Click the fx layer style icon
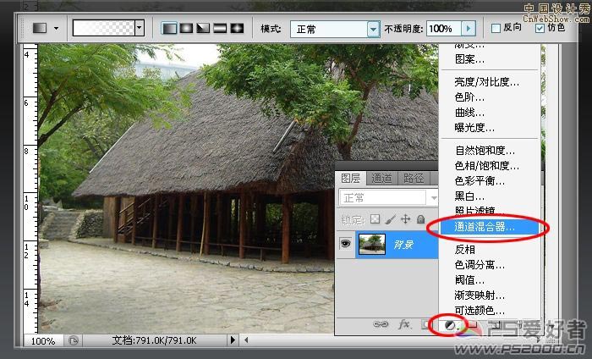592x359 pixels. [x=404, y=324]
